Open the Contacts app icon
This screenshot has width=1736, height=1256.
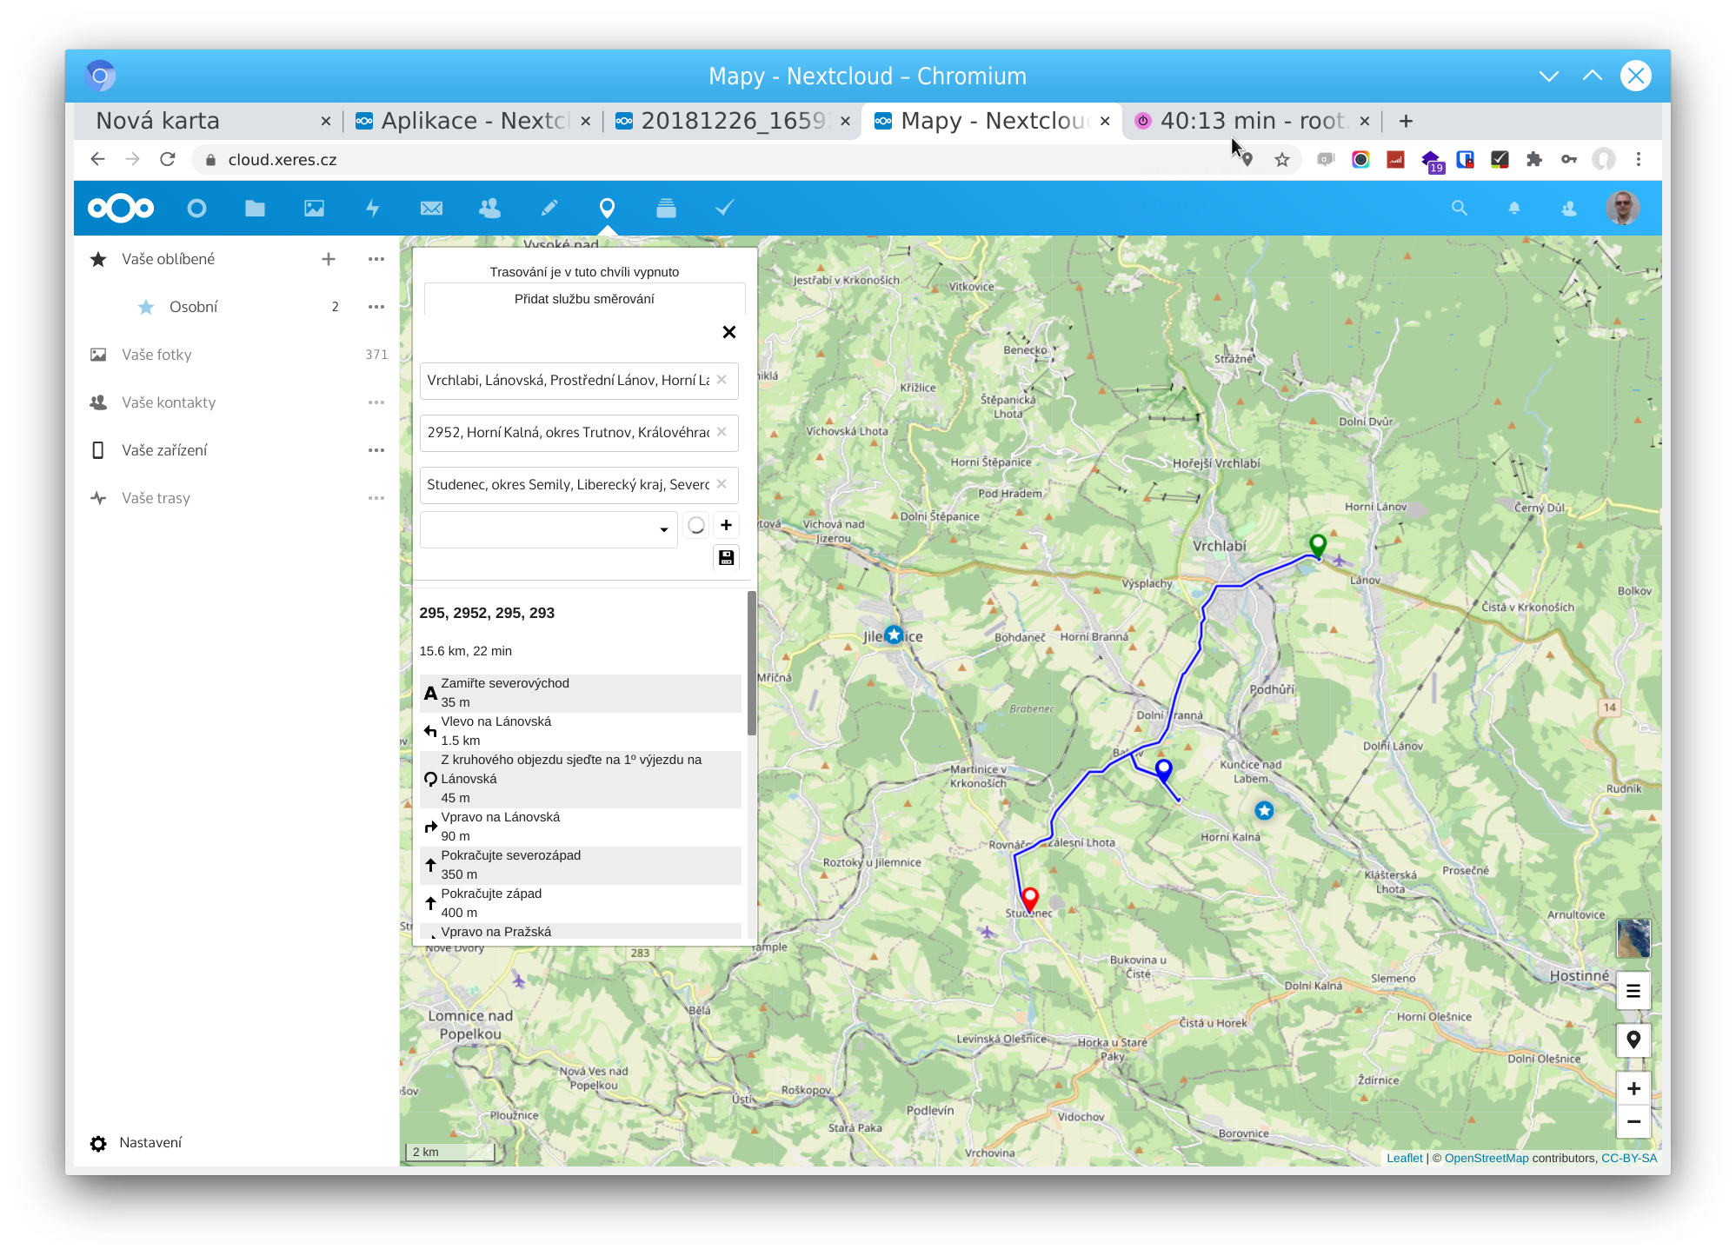point(489,209)
